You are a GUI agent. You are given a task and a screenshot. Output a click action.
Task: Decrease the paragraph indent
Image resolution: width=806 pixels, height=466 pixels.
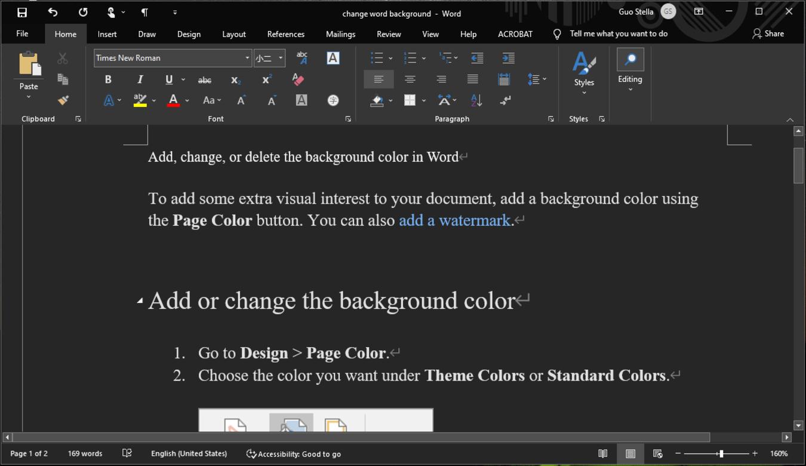477,58
